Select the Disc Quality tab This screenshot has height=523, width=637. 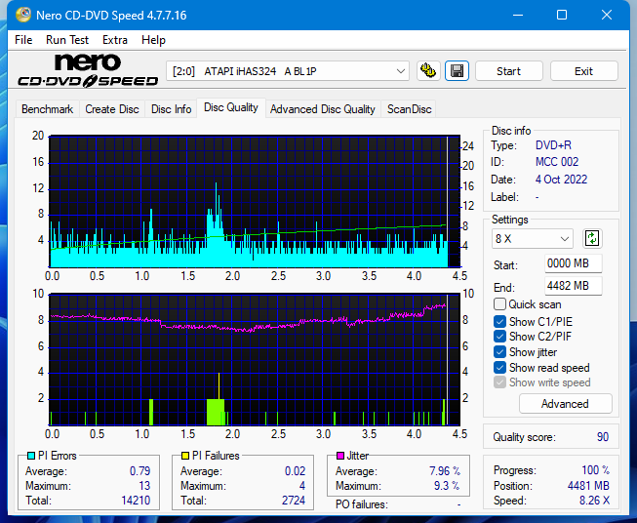pyautogui.click(x=231, y=107)
